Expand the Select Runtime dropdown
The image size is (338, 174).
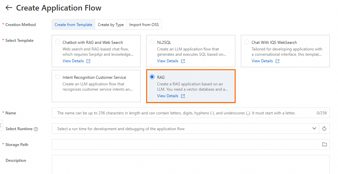[314, 129]
